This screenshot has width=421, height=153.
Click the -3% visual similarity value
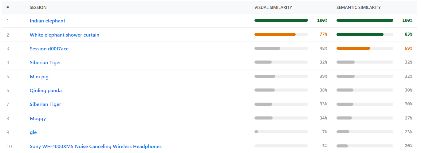coord(323,146)
